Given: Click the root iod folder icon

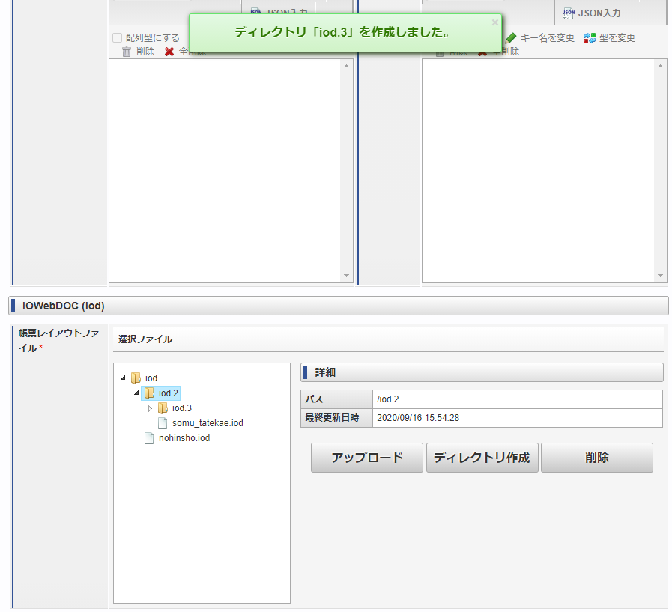Looking at the screenshot, I should [x=136, y=378].
